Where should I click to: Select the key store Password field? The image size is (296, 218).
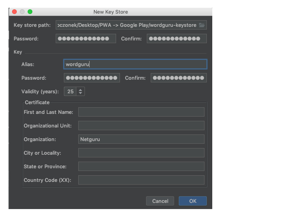pos(86,38)
